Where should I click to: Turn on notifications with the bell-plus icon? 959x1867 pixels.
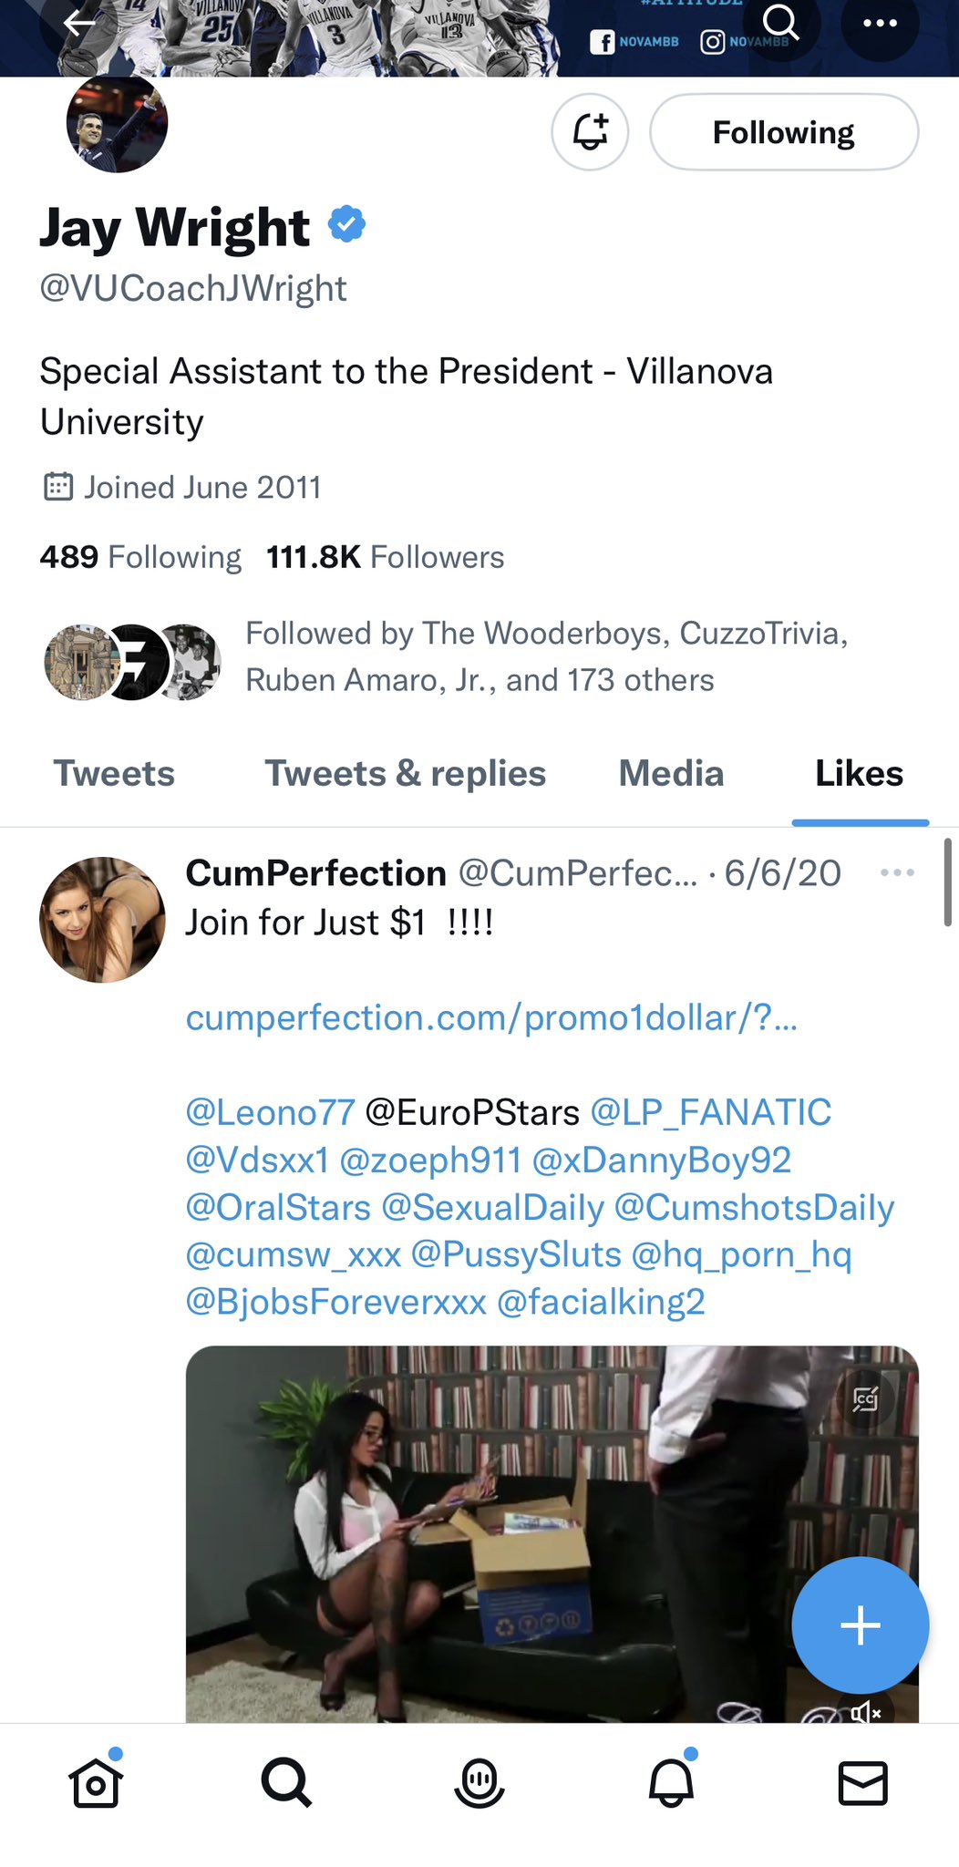590,132
